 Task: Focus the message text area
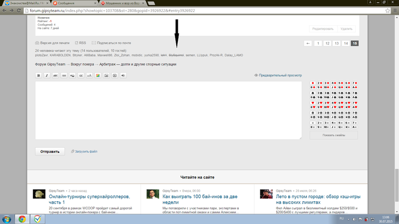pos(169,110)
